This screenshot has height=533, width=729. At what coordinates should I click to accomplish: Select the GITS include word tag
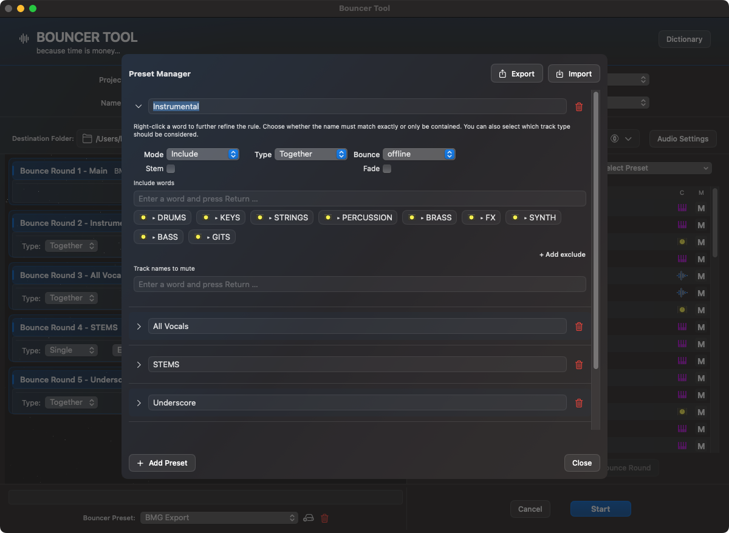pyautogui.click(x=212, y=237)
